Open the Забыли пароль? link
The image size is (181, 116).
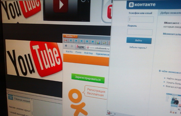[x=138, y=47]
